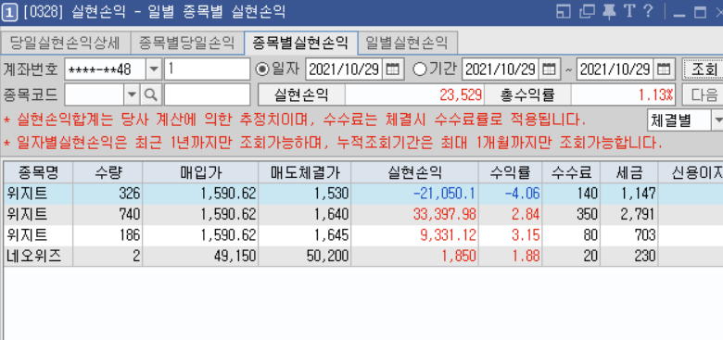Select the 위지트 row with quantity 186
Image resolution: width=723 pixels, height=340 pixels.
pyautogui.click(x=363, y=235)
